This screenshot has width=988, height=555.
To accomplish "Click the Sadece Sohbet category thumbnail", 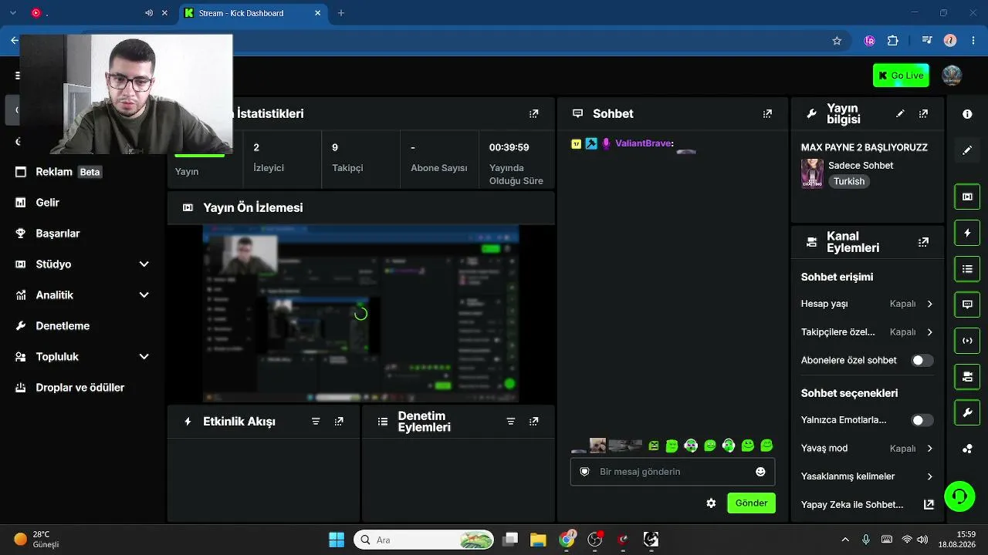I will coord(812,173).
